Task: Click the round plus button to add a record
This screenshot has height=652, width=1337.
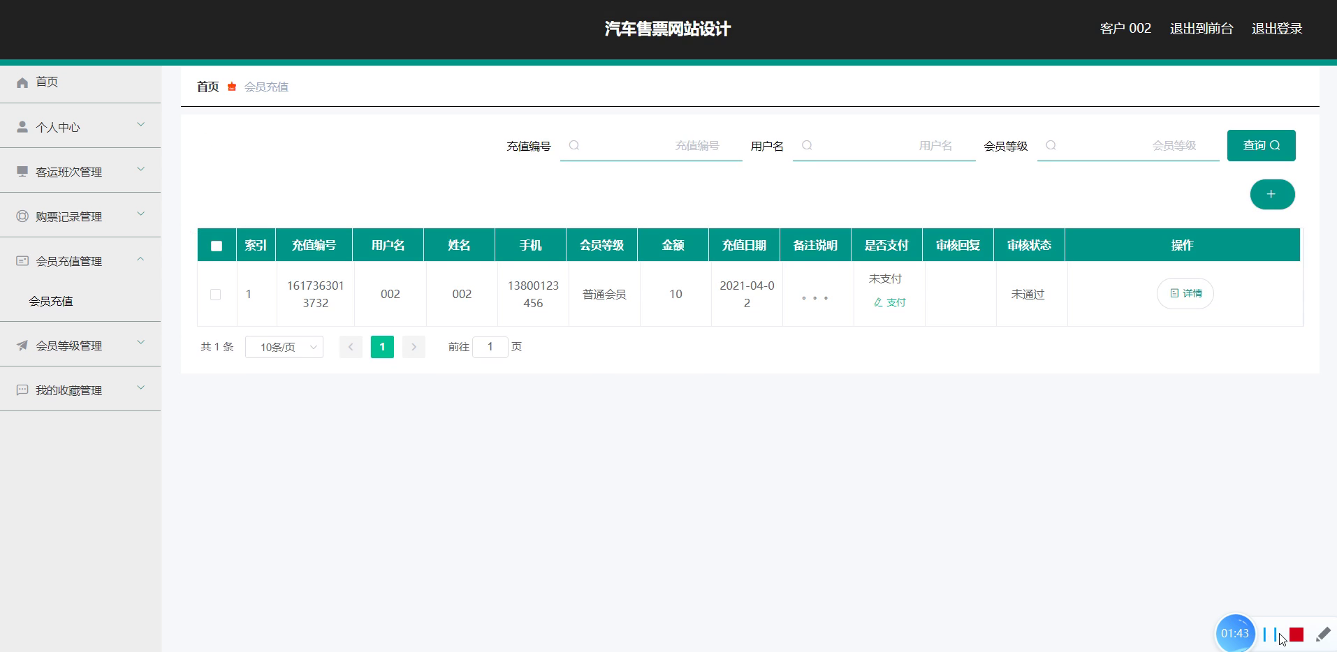Action: coord(1272,194)
